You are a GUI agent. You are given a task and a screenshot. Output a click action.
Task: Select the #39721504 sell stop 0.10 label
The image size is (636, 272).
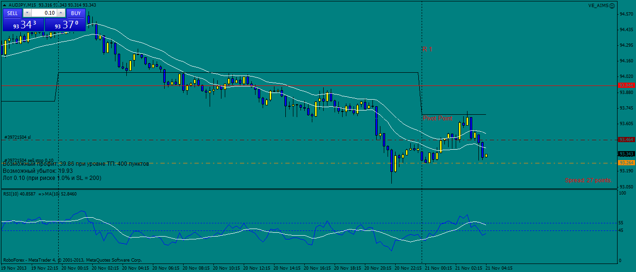pos(29,160)
